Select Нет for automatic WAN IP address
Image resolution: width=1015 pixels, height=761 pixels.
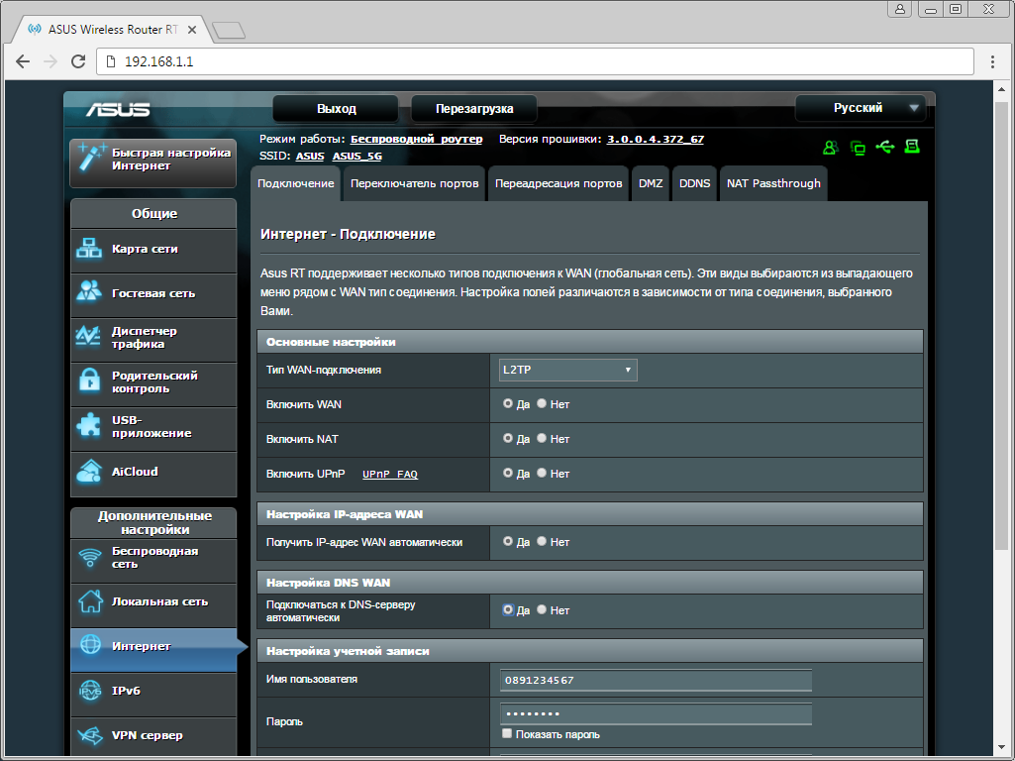(x=542, y=541)
